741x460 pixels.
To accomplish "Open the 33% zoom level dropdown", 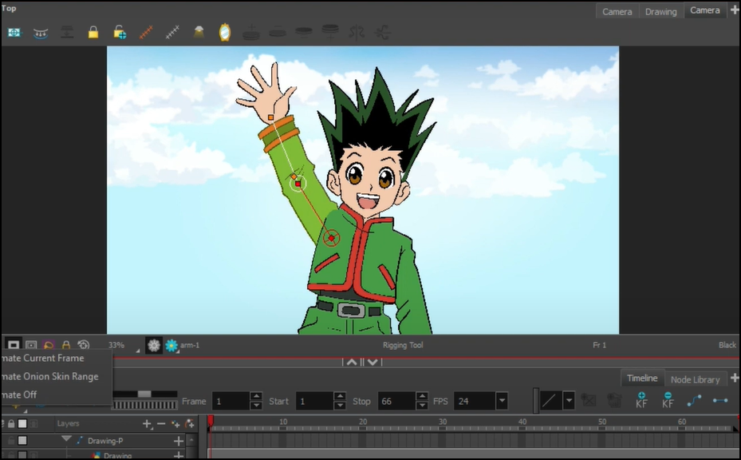I will click(x=124, y=346).
